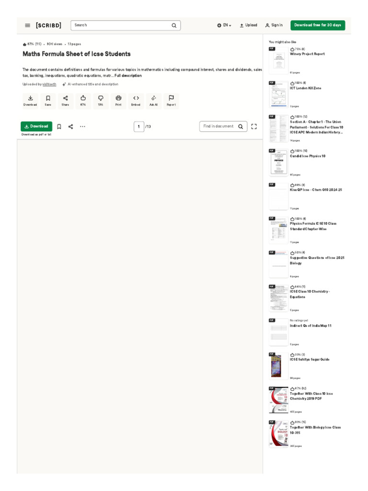Viewport: 368px width, 491px height.
Task: Open Kiss QP Icse Chem G10 document
Action: click(x=316, y=190)
